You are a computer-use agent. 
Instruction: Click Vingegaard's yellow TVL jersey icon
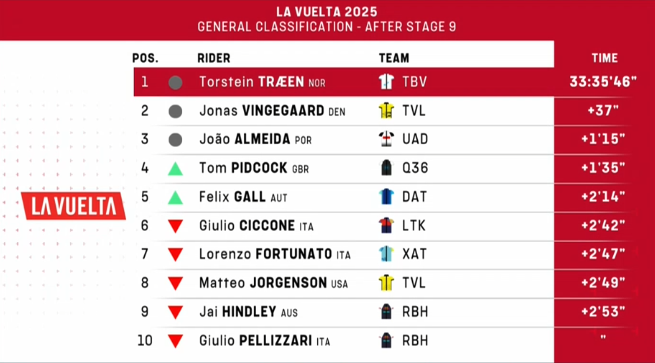(387, 111)
